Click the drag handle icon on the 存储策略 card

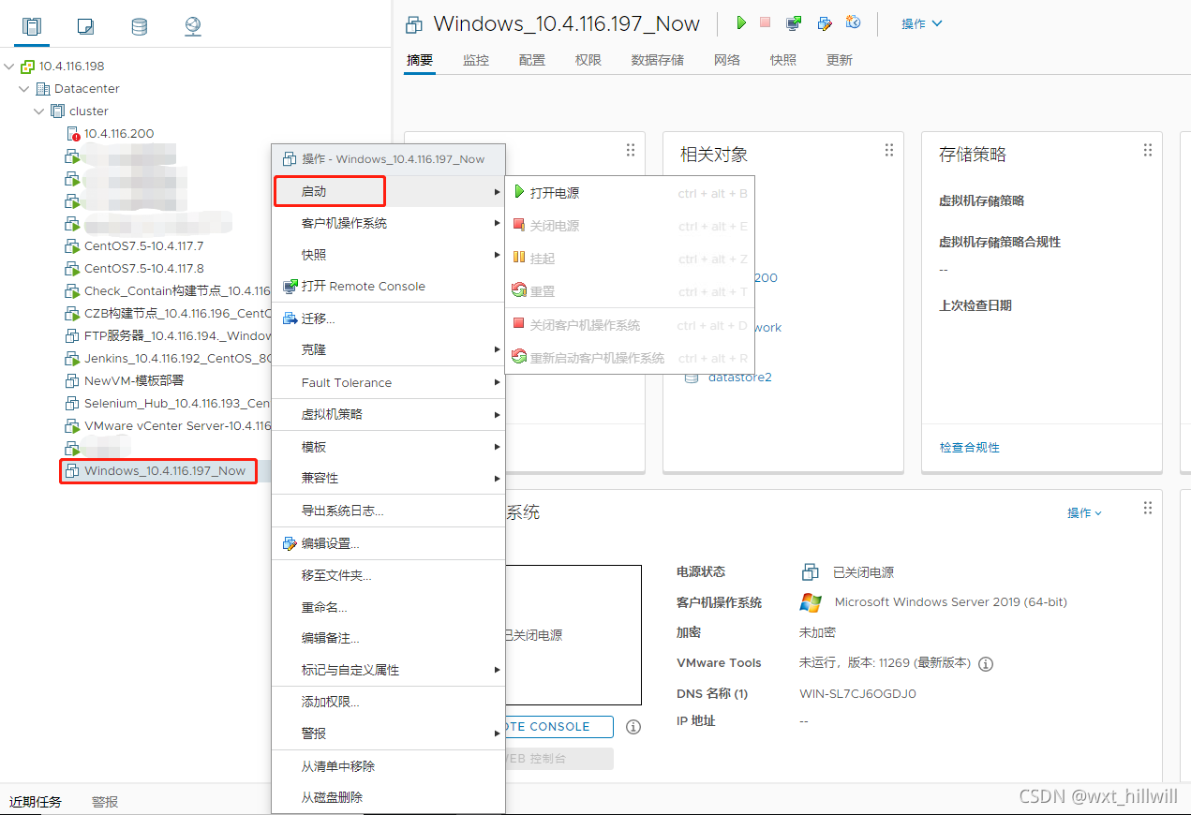click(x=1148, y=150)
